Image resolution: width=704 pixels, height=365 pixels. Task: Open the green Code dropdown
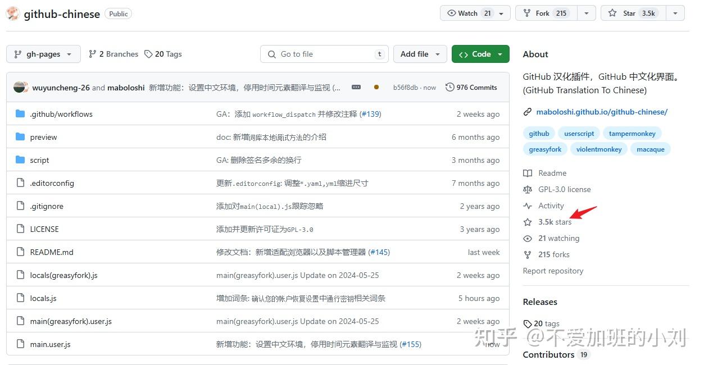point(480,53)
